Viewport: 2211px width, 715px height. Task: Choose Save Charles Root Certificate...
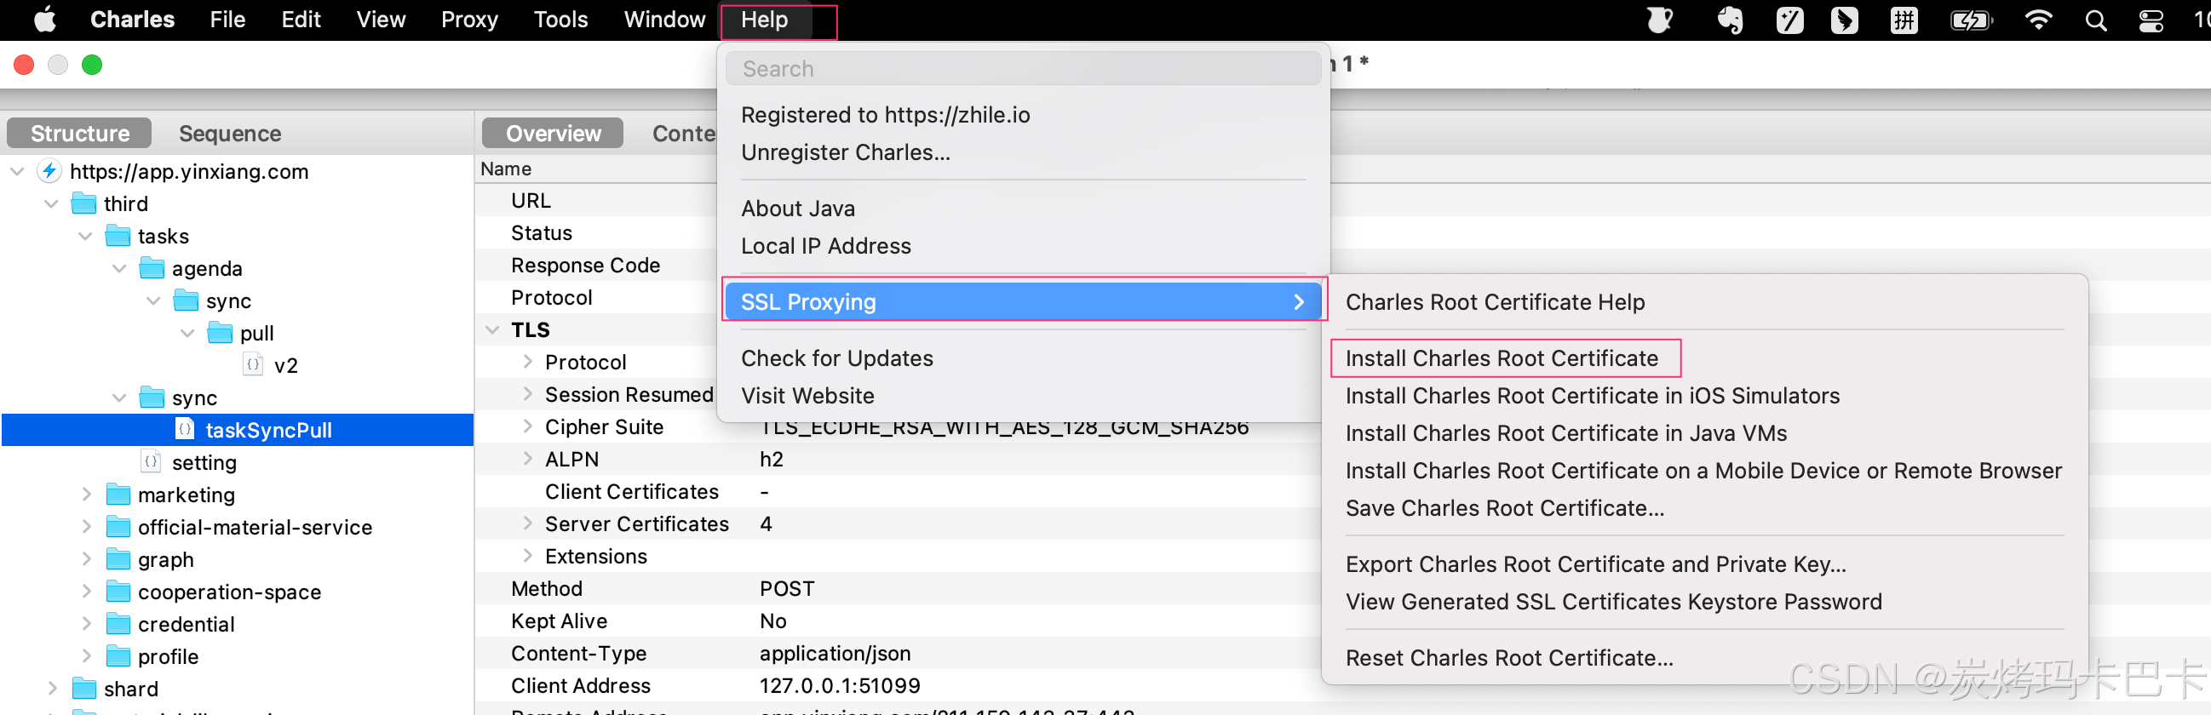(x=1505, y=508)
